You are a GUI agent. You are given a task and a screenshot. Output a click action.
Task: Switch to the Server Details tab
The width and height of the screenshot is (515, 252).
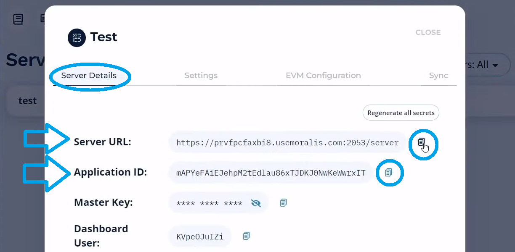click(88, 76)
